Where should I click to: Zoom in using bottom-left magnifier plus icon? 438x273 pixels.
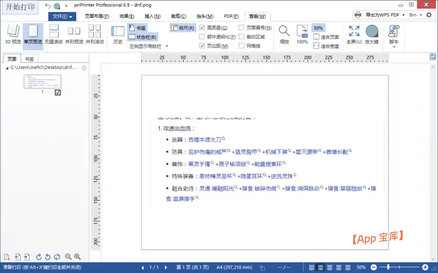(77, 257)
